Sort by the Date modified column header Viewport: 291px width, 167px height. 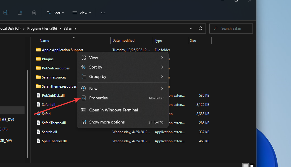tap(123, 41)
